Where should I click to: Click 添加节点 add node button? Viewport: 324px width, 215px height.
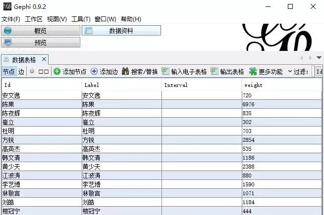pyautogui.click(x=70, y=72)
